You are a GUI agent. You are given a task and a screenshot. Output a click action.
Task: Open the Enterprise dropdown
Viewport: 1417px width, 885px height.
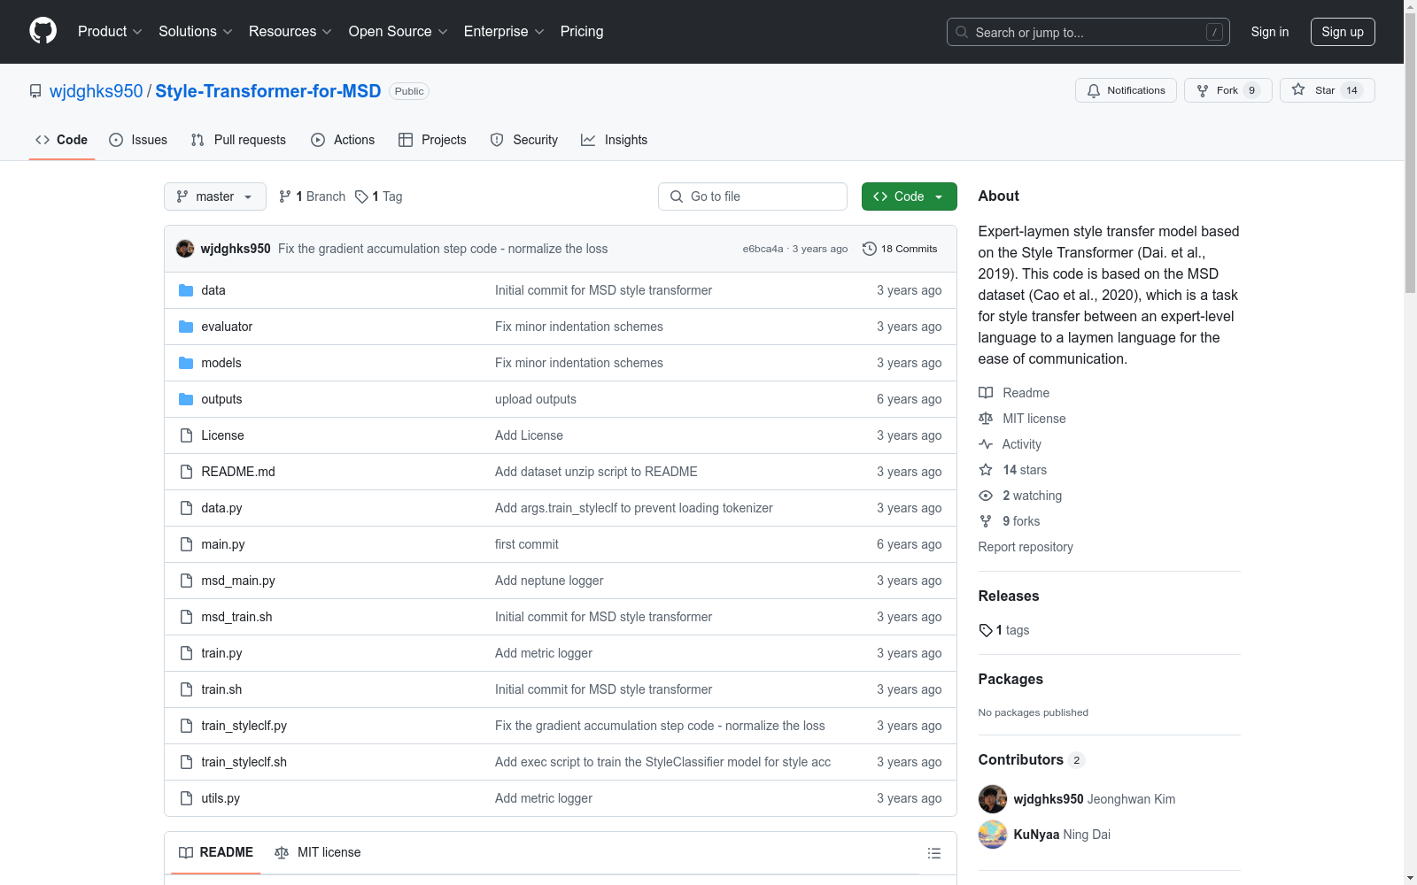tap(504, 31)
